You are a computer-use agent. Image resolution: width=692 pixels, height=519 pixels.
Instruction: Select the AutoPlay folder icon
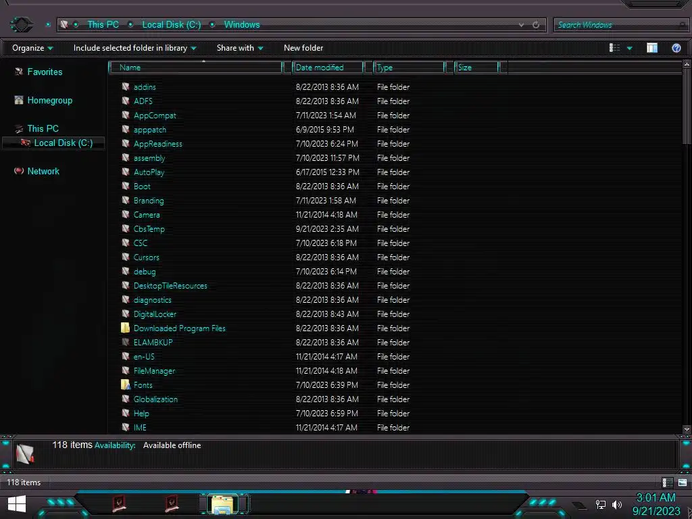pyautogui.click(x=125, y=172)
